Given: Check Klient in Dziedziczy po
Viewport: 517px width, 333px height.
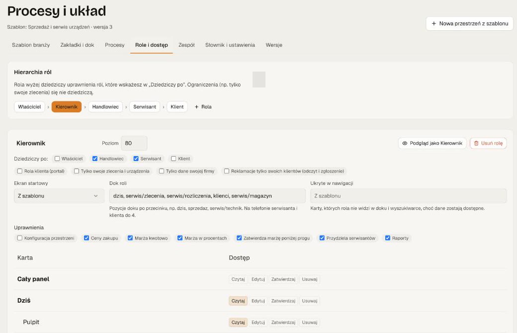Looking at the screenshot, I should (173, 159).
